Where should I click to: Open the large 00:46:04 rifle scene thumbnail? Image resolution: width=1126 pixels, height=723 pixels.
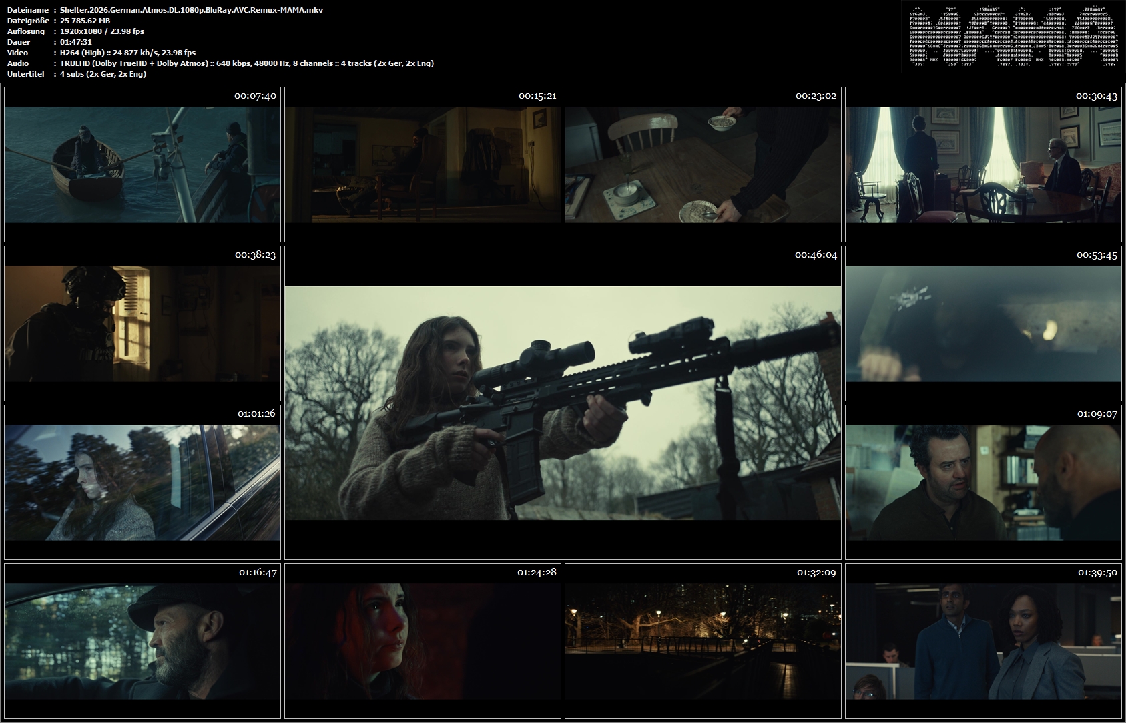coord(563,403)
